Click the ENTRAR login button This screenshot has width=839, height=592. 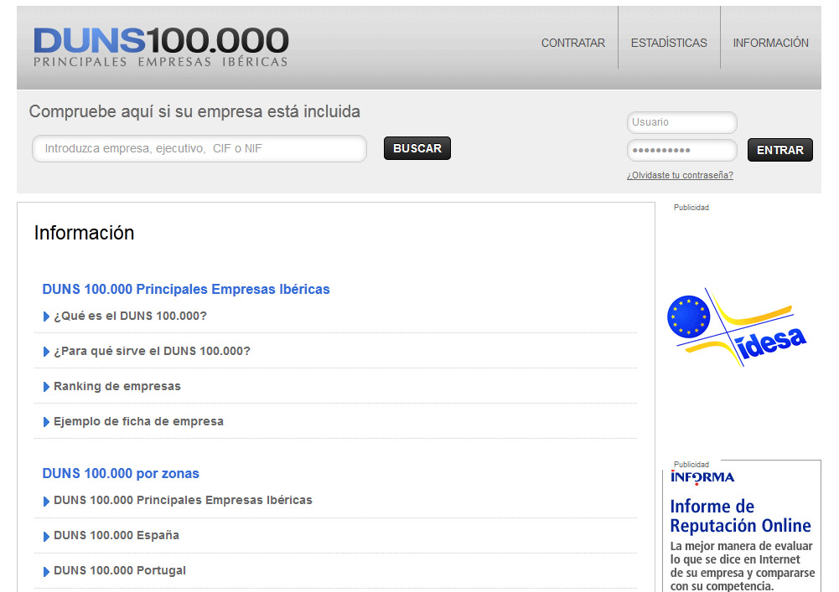click(779, 150)
